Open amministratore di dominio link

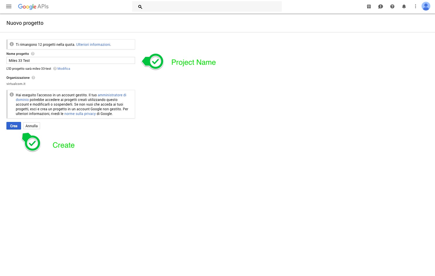click(112, 95)
